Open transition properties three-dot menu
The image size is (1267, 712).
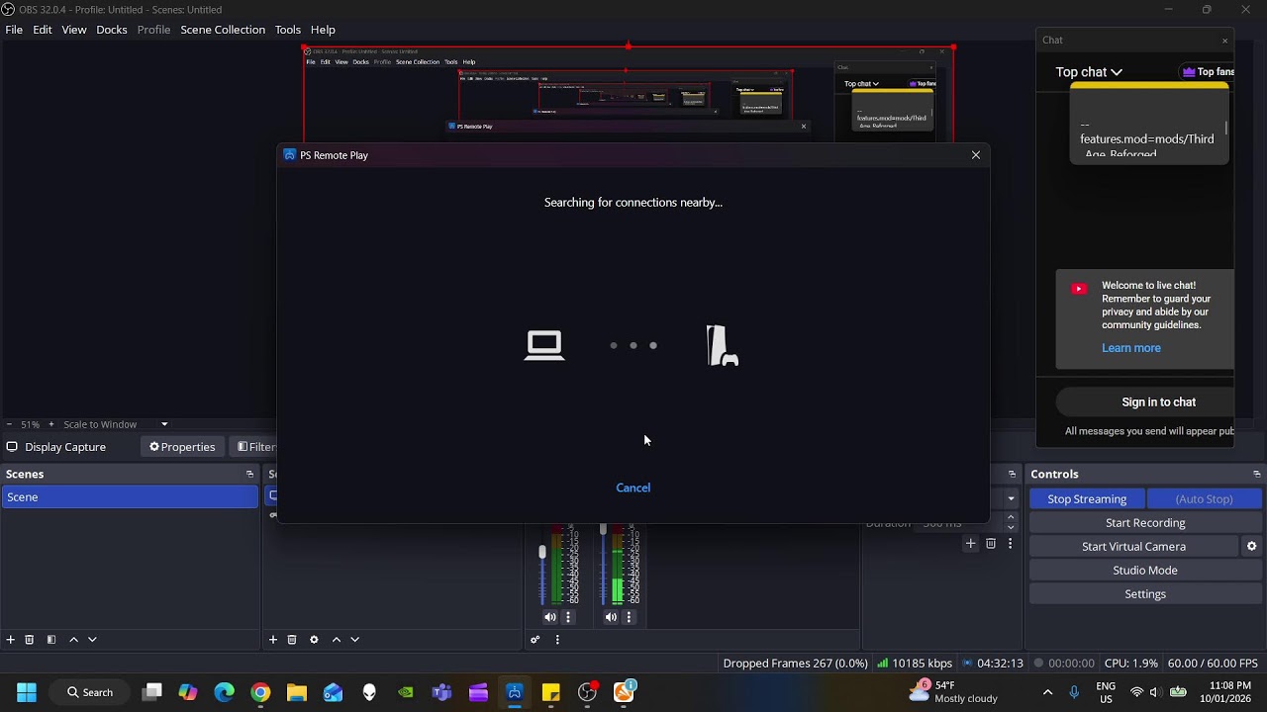[x=1010, y=544]
